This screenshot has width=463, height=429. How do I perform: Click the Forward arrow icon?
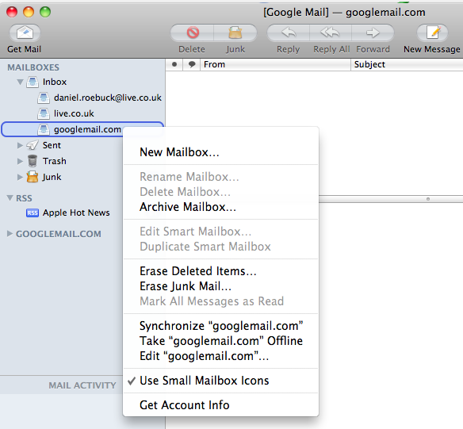coord(373,33)
